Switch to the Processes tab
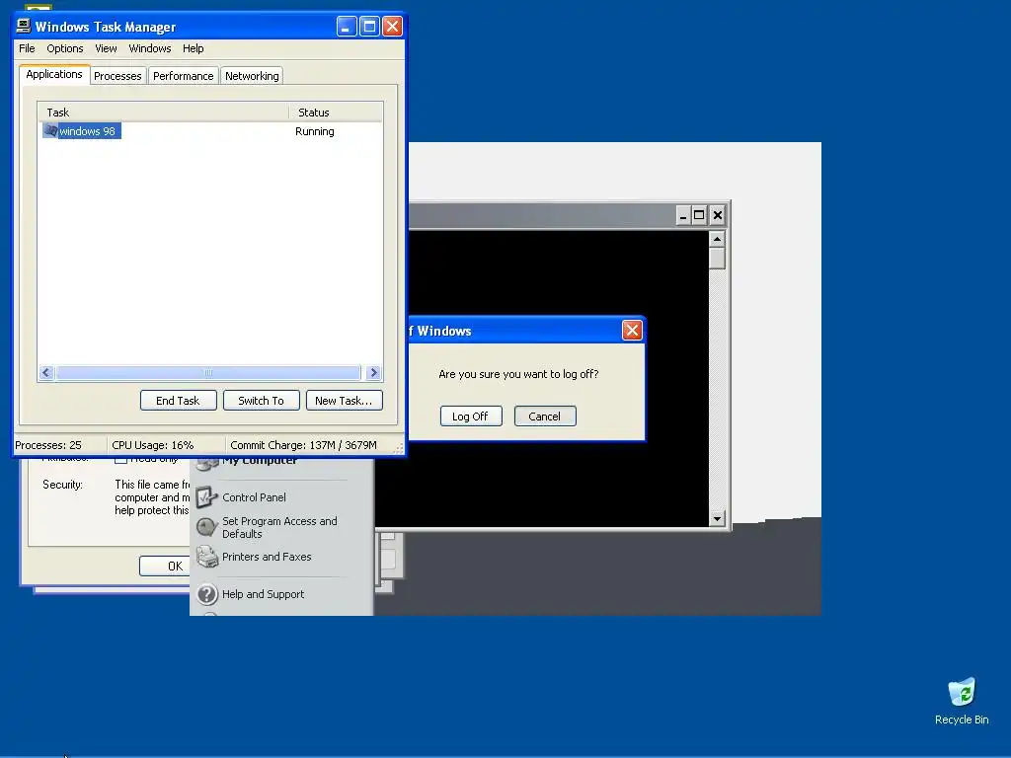1011x758 pixels. tap(117, 76)
